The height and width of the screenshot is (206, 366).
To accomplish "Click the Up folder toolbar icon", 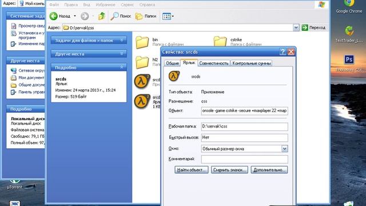I will tap(102, 16).
